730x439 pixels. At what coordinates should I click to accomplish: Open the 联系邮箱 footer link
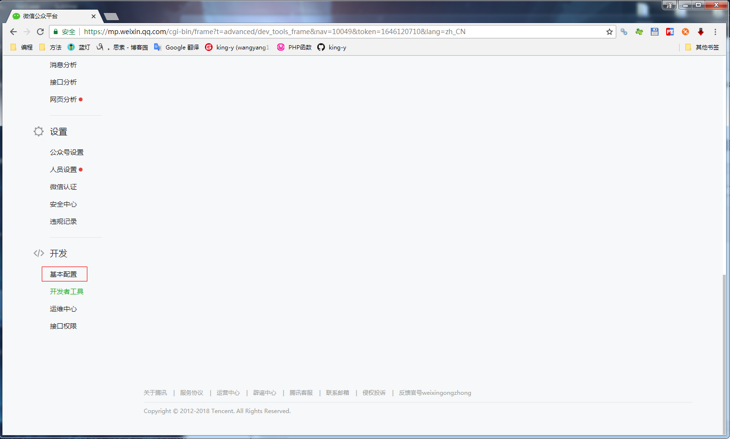337,393
